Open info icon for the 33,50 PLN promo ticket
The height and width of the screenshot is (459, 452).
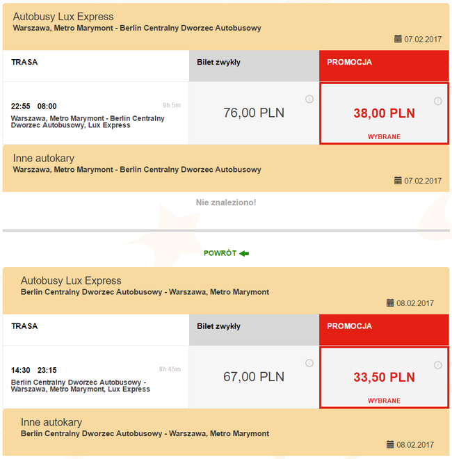pyautogui.click(x=437, y=365)
